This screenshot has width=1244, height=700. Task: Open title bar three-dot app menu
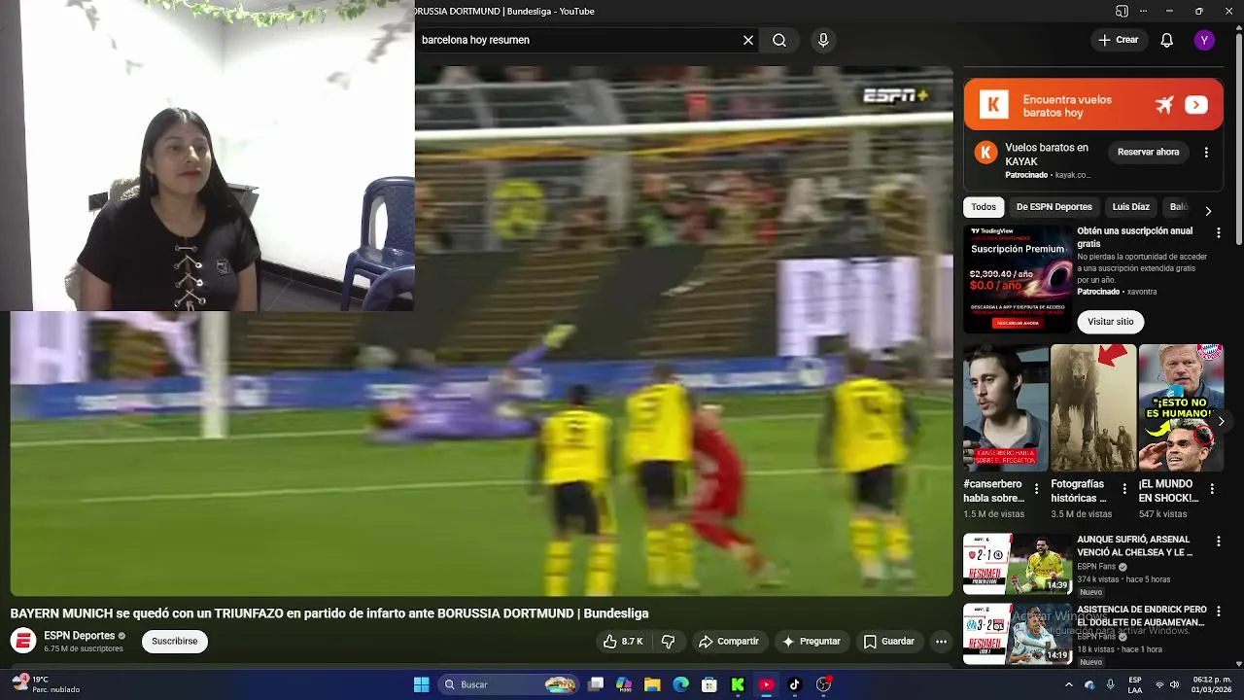coord(1143,11)
